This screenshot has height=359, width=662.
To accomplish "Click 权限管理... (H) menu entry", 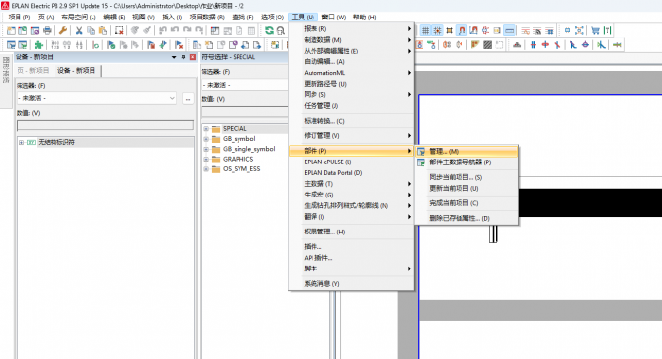I will [351, 232].
